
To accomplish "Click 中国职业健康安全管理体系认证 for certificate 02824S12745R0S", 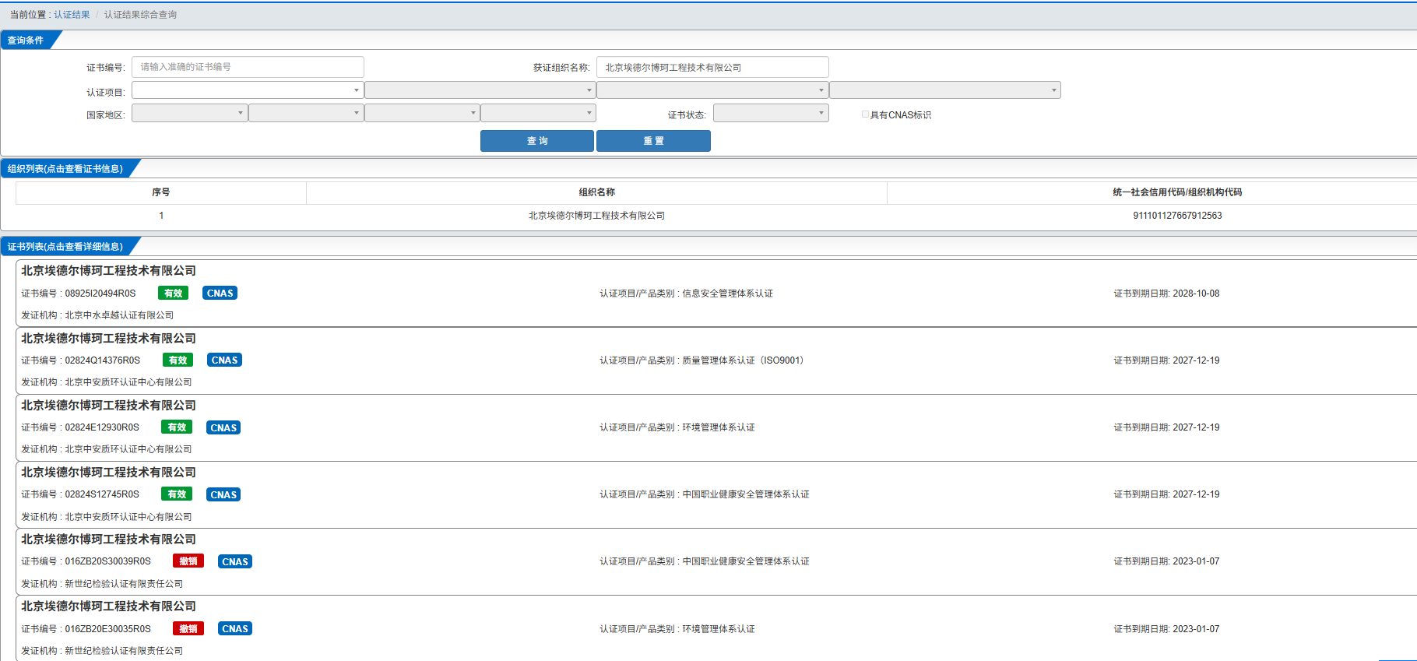I will pyautogui.click(x=746, y=494).
